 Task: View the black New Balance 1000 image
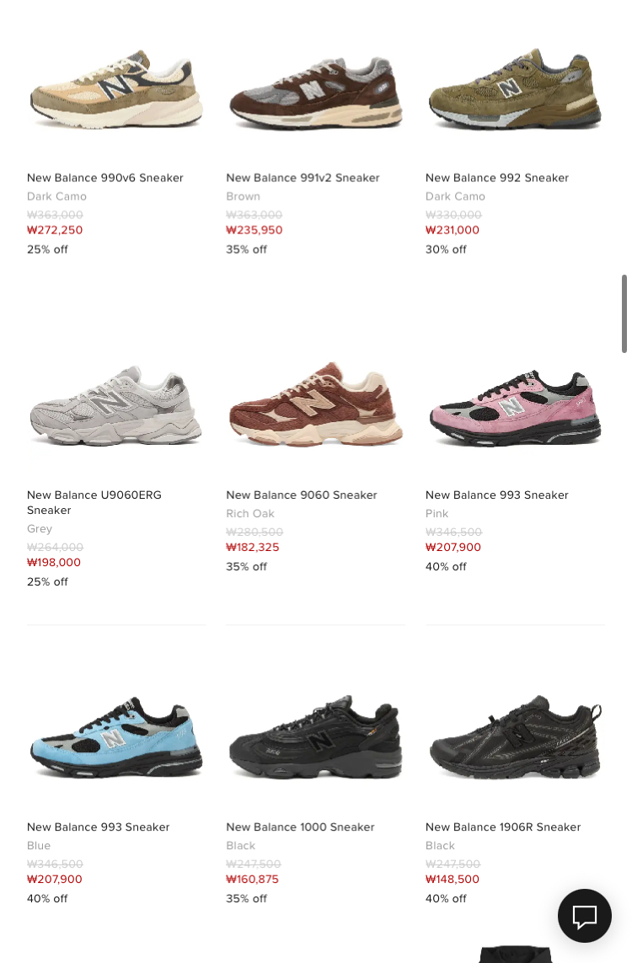(316, 737)
